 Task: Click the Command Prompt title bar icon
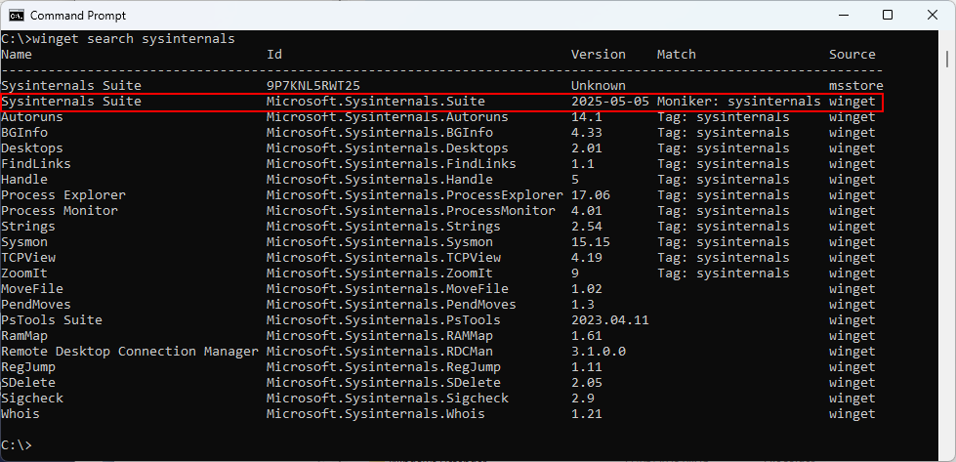click(x=16, y=16)
